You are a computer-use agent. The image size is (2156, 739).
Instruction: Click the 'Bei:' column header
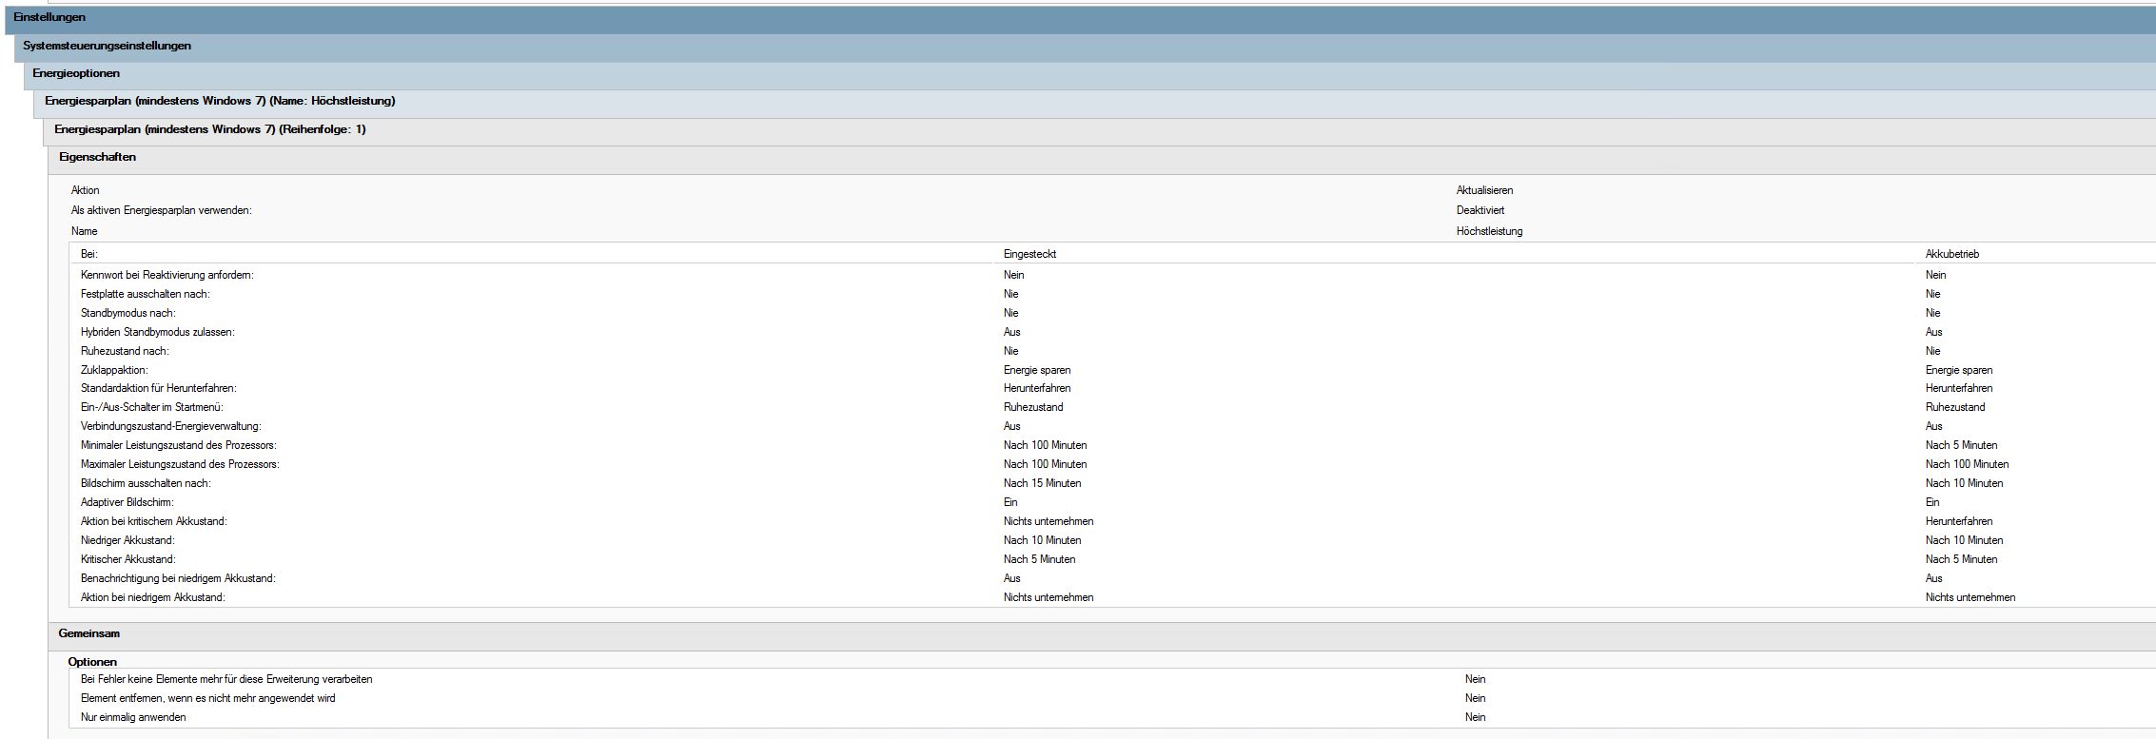point(88,254)
